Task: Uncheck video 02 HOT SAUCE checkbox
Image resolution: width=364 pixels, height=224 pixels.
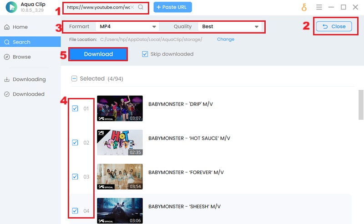Action: coord(75,142)
